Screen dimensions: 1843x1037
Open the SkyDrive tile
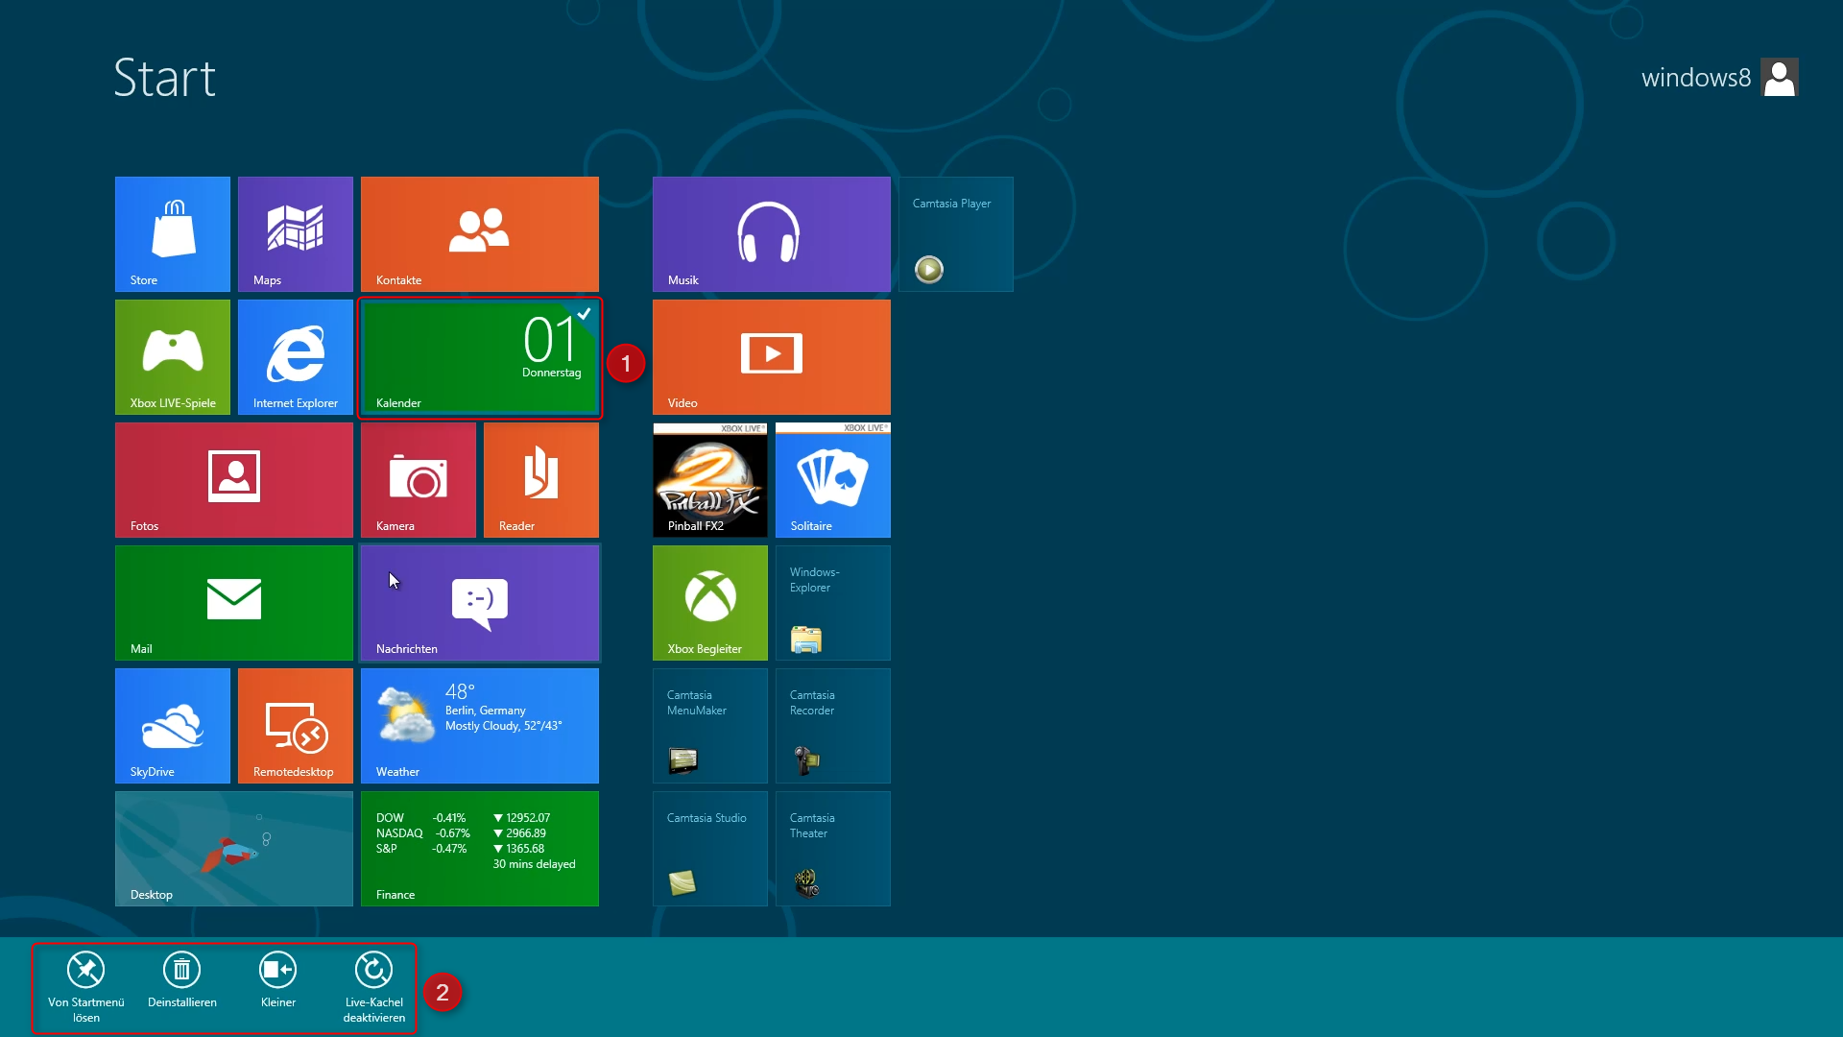pos(173,726)
